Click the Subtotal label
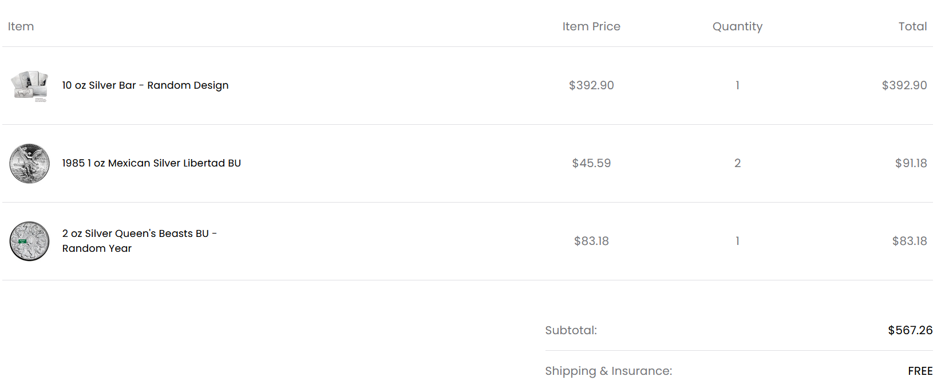The width and height of the screenshot is (949, 380). pyautogui.click(x=571, y=330)
